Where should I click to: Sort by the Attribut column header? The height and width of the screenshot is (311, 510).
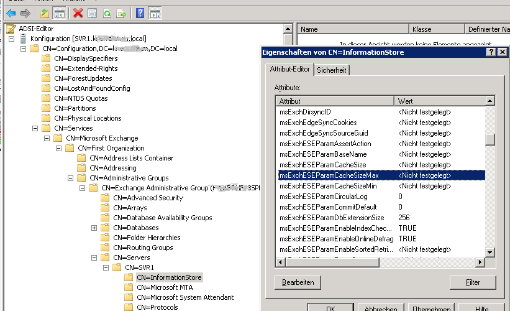coord(335,101)
